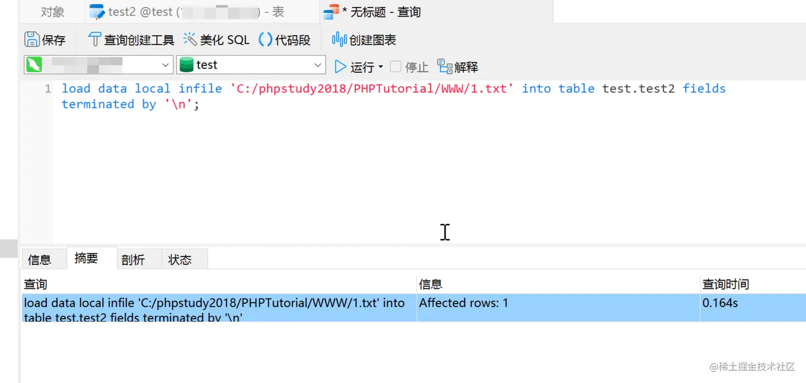This screenshot has width=806, height=383.
Task: Click the Beautify SQL button
Action: tap(216, 39)
